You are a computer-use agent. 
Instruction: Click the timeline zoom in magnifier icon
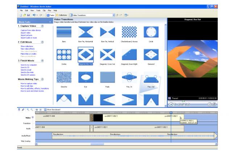point(28,110)
